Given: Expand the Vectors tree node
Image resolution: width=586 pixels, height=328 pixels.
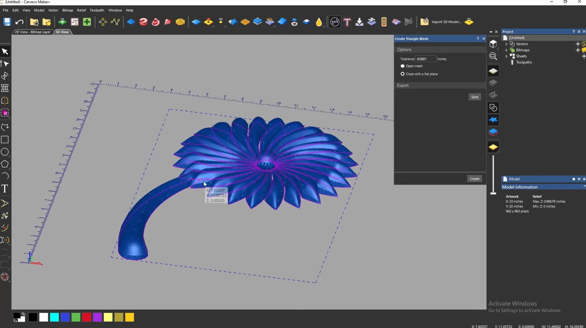Looking at the screenshot, I should [506, 44].
